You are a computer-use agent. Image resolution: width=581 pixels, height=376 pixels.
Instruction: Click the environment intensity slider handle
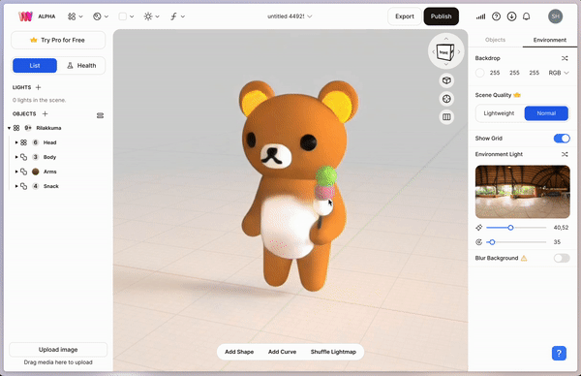coord(510,228)
